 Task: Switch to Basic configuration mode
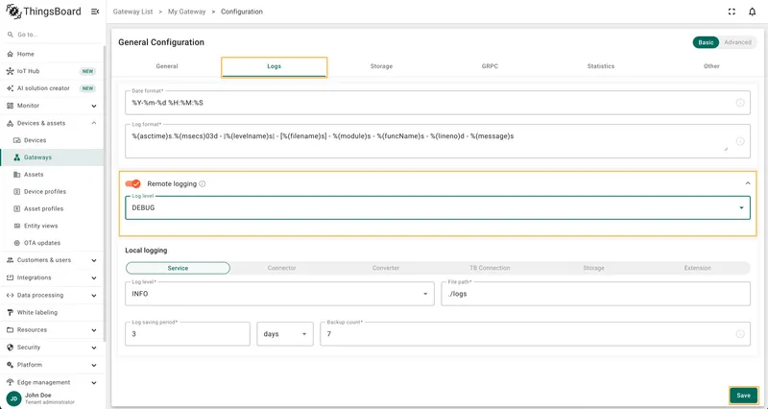coord(706,42)
